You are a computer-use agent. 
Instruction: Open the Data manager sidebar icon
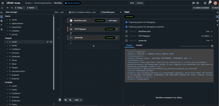pyautogui.click(x=2, y=17)
